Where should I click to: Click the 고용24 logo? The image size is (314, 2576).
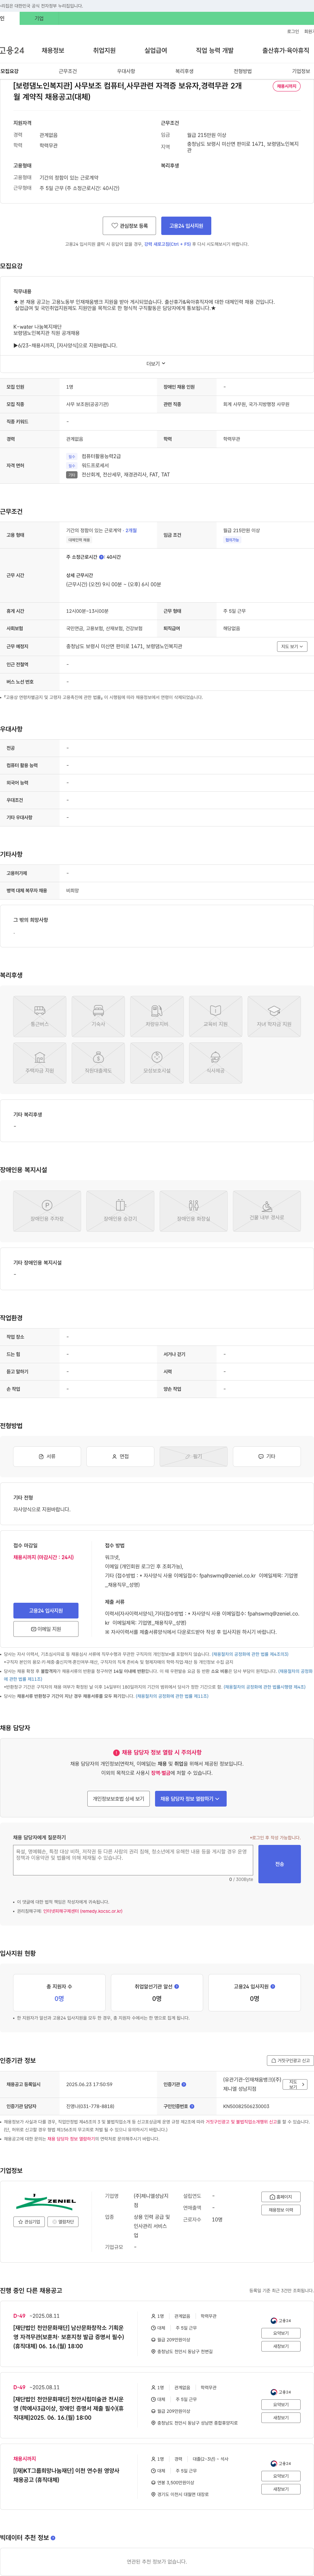coord(12,50)
